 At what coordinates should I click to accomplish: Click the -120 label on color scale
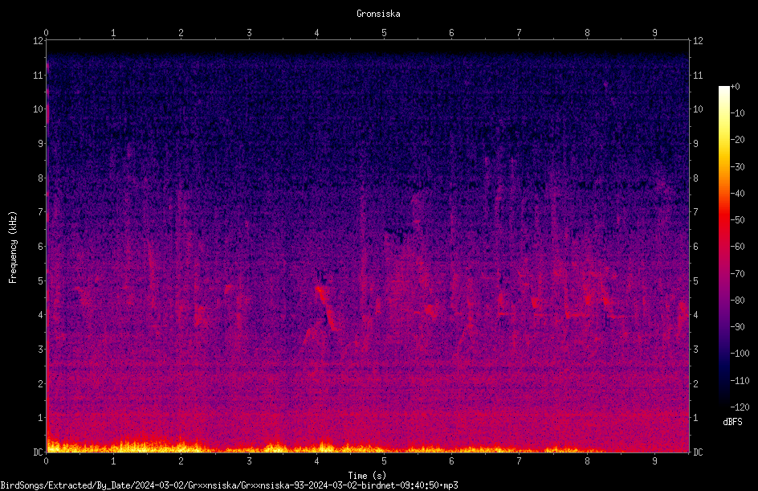pyautogui.click(x=740, y=407)
